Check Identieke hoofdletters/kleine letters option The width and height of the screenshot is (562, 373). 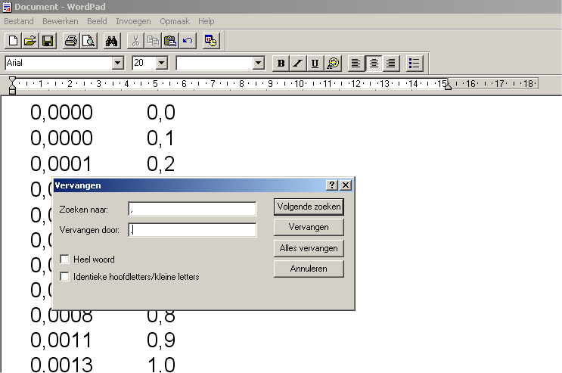click(65, 277)
